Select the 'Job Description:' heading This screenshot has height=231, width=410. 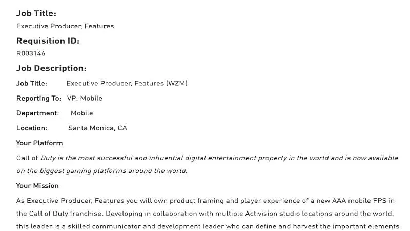(52, 68)
